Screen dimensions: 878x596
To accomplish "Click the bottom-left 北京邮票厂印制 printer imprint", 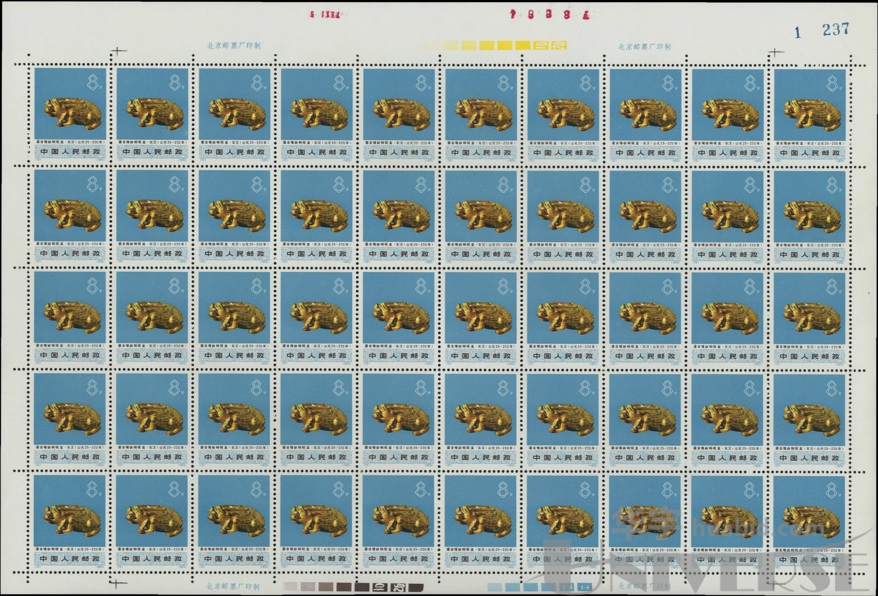I will 233,587.
